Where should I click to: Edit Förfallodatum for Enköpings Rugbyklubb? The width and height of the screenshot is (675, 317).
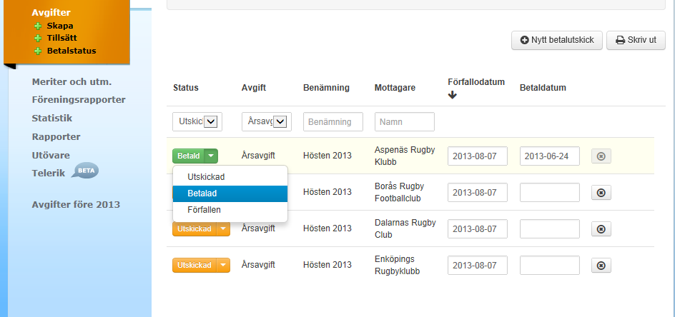click(478, 266)
